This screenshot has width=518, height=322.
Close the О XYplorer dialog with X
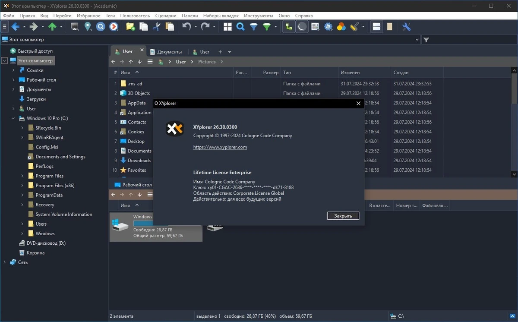pyautogui.click(x=358, y=104)
